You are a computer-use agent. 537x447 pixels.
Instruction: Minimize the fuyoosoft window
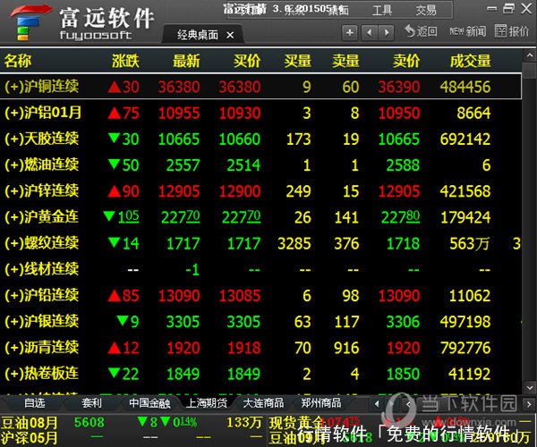(x=491, y=9)
